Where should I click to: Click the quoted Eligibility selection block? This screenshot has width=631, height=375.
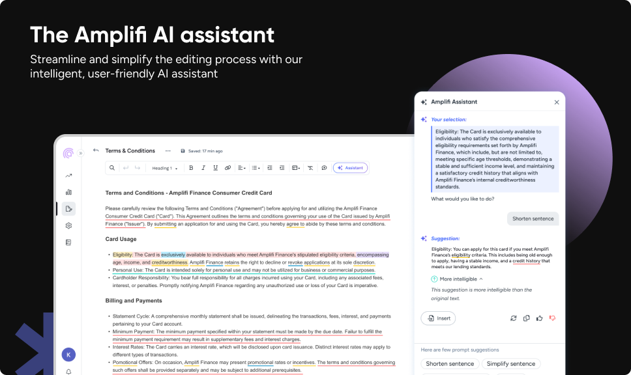(x=495, y=159)
